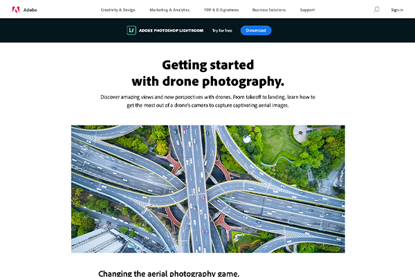Click the 'Discover amazing views' intro paragraph
This screenshot has height=277, width=415.
coord(207,101)
